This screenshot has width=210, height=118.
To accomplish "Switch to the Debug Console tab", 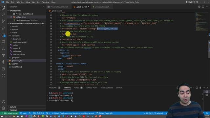I will [107, 88].
